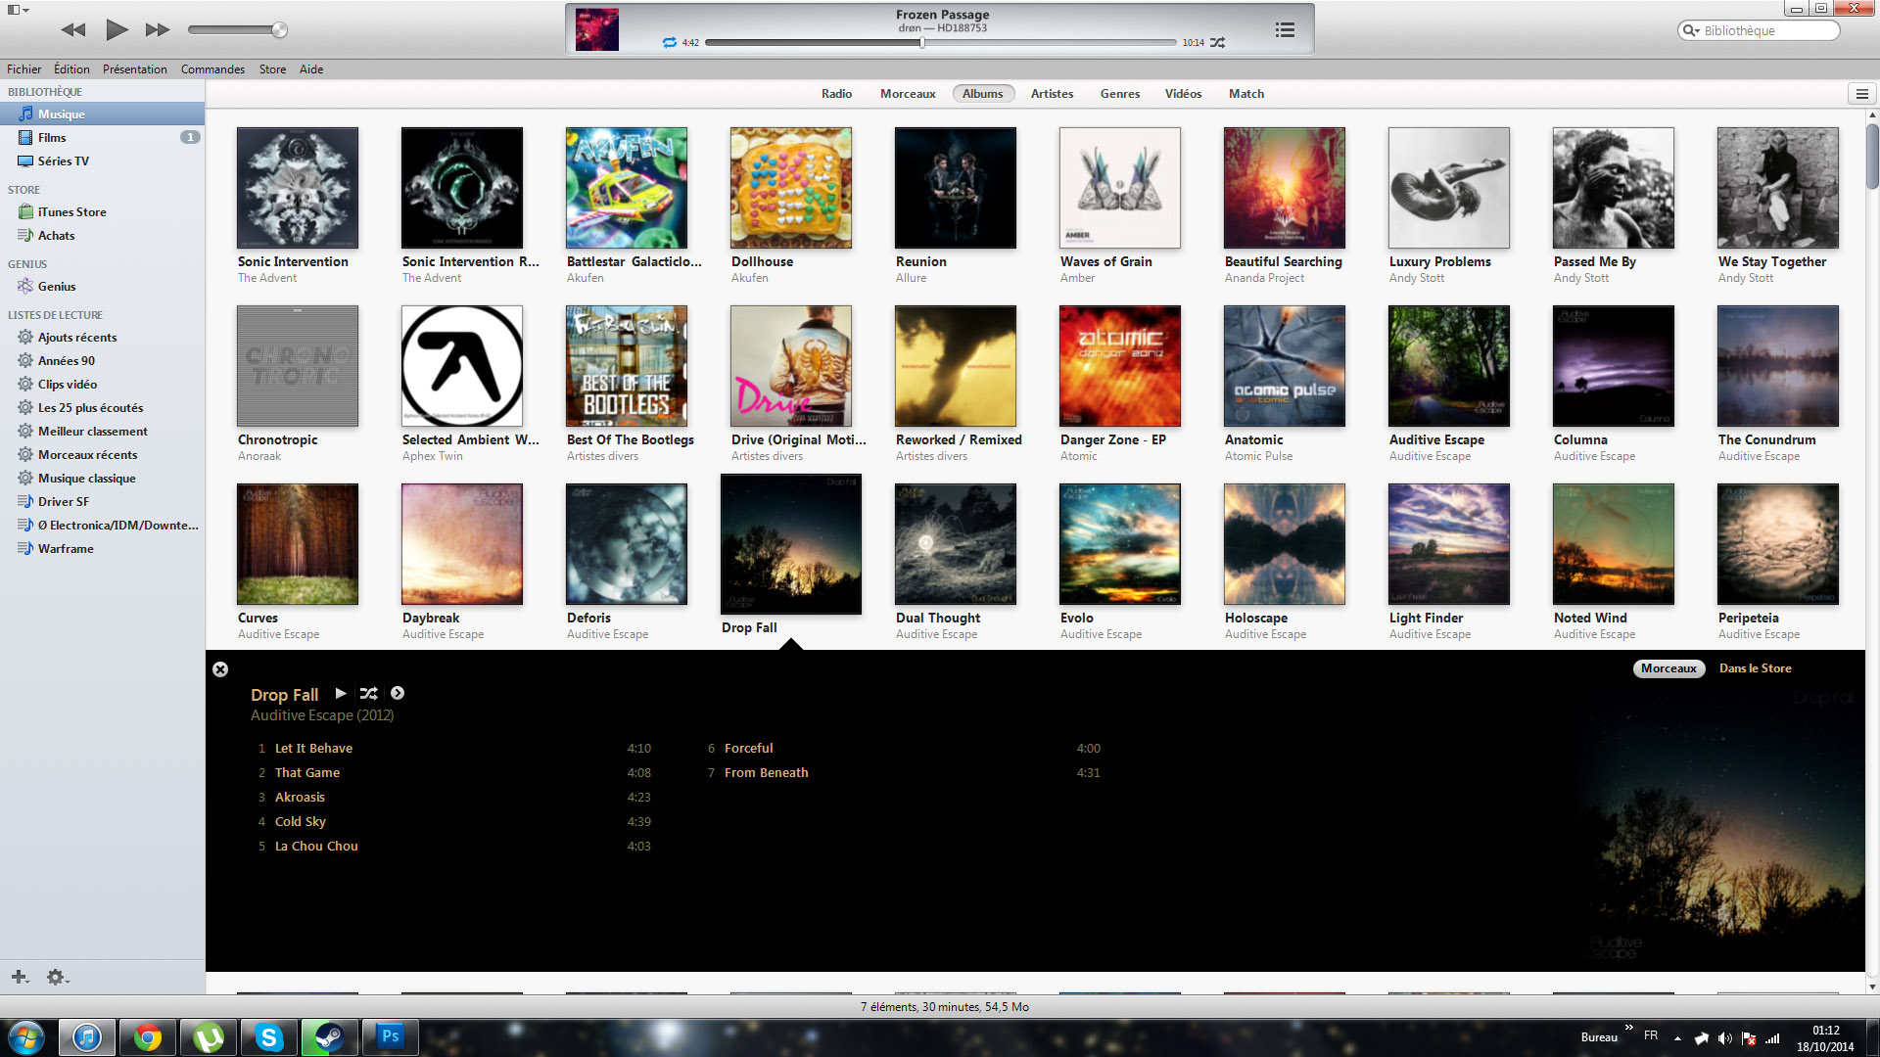This screenshot has width=1880, height=1057.
Task: Play the Drop Fall album
Action: (x=341, y=693)
